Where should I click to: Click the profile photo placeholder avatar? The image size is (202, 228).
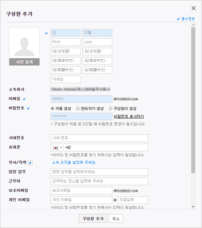[24, 43]
